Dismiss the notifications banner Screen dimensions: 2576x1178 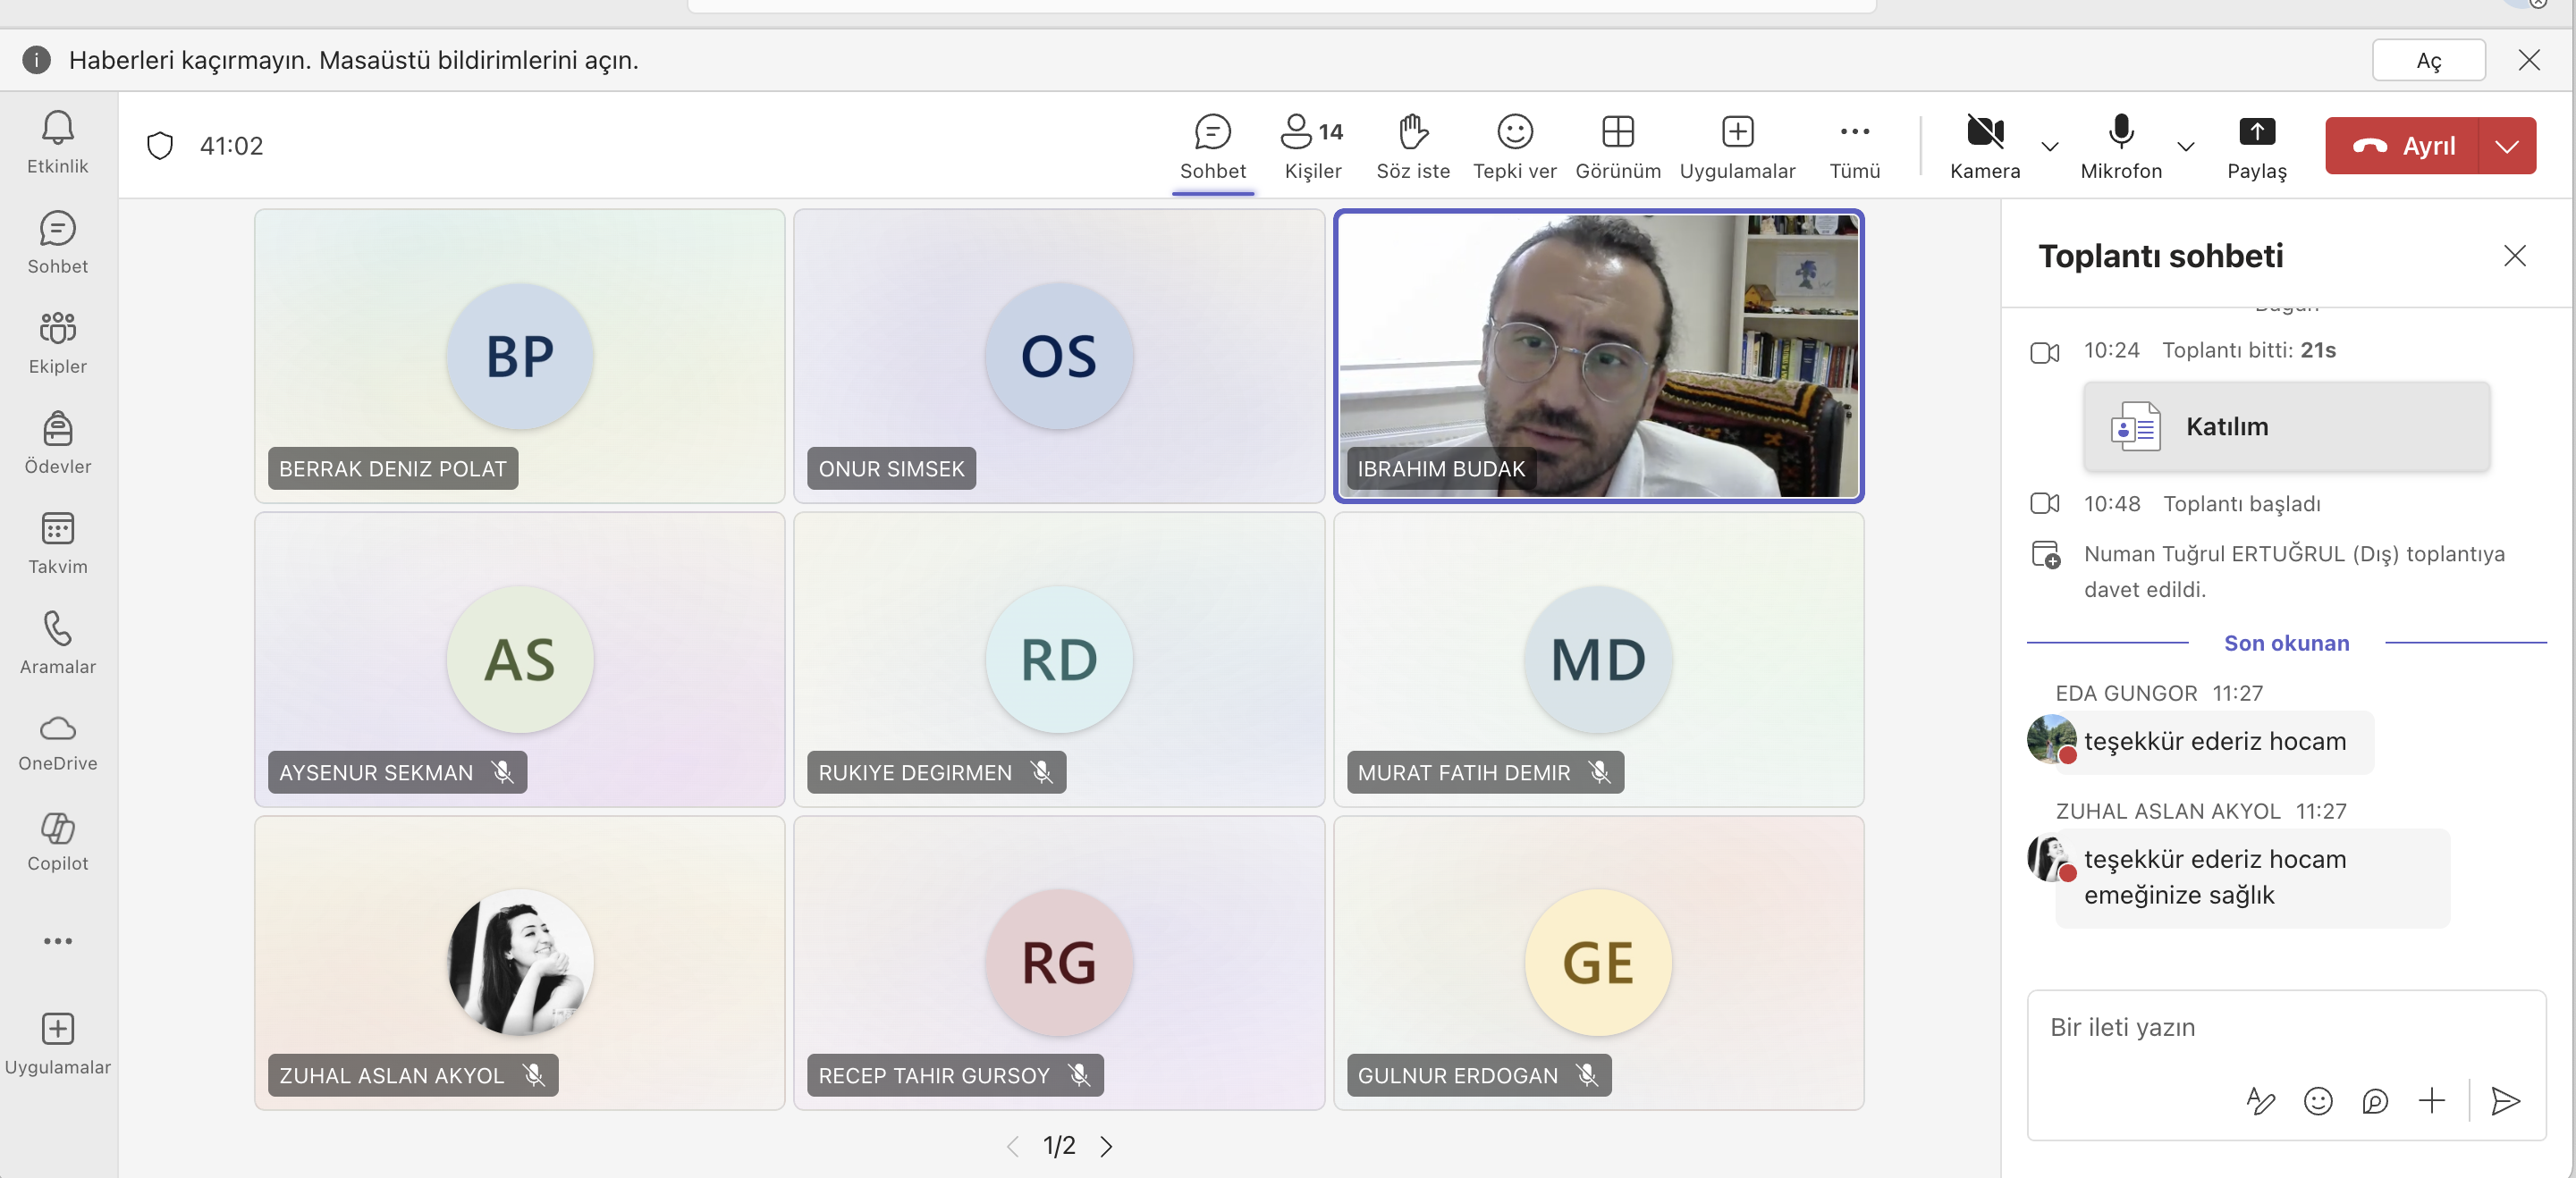point(2528,60)
